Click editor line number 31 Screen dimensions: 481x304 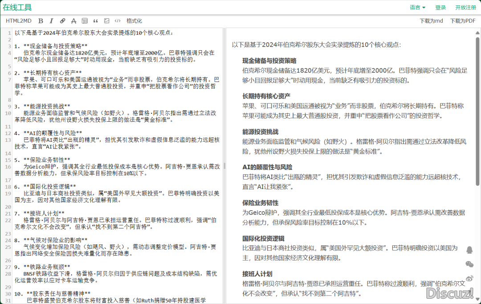8,300
